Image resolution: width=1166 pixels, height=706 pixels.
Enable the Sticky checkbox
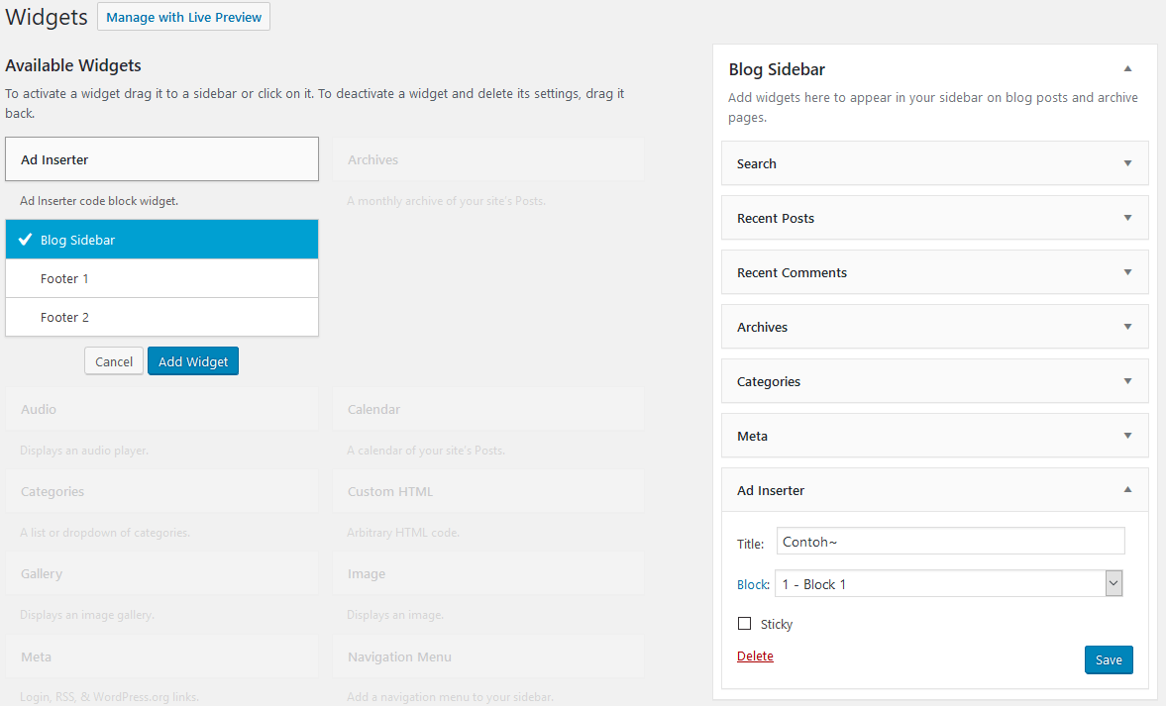click(x=744, y=624)
